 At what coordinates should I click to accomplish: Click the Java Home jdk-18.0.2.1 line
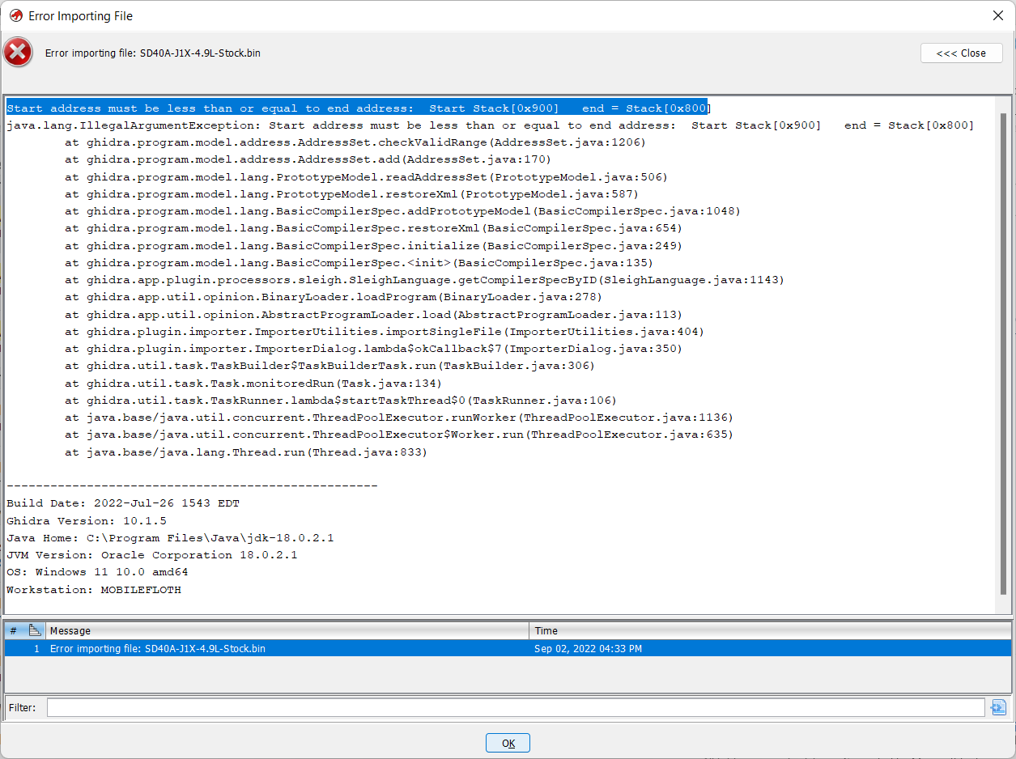(x=170, y=538)
